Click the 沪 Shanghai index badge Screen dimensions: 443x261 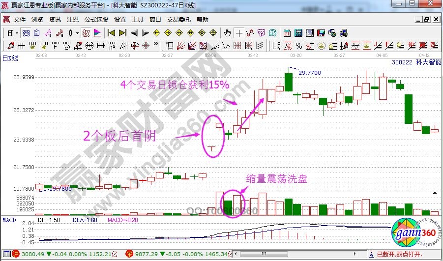point(16,254)
